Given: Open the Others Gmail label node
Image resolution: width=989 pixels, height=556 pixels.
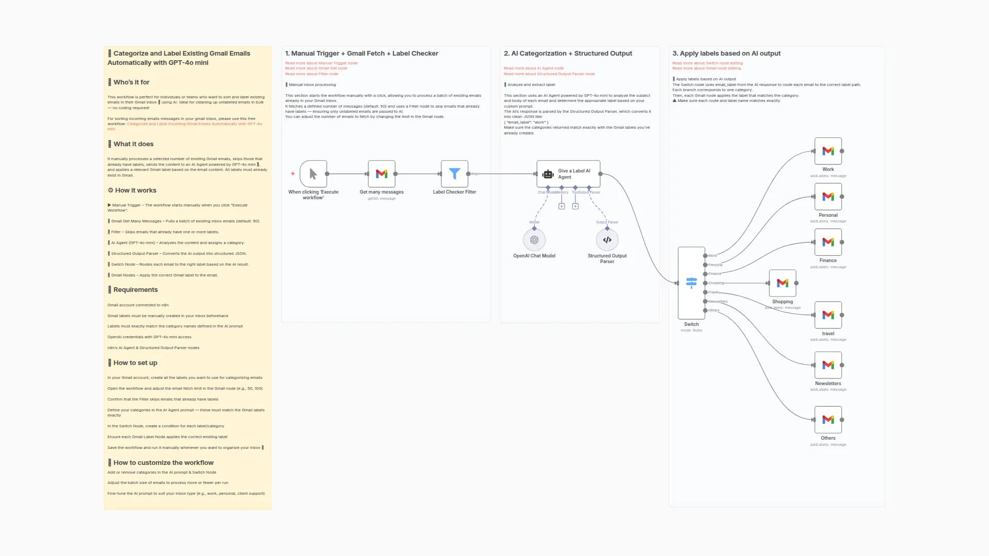Looking at the screenshot, I should (828, 420).
